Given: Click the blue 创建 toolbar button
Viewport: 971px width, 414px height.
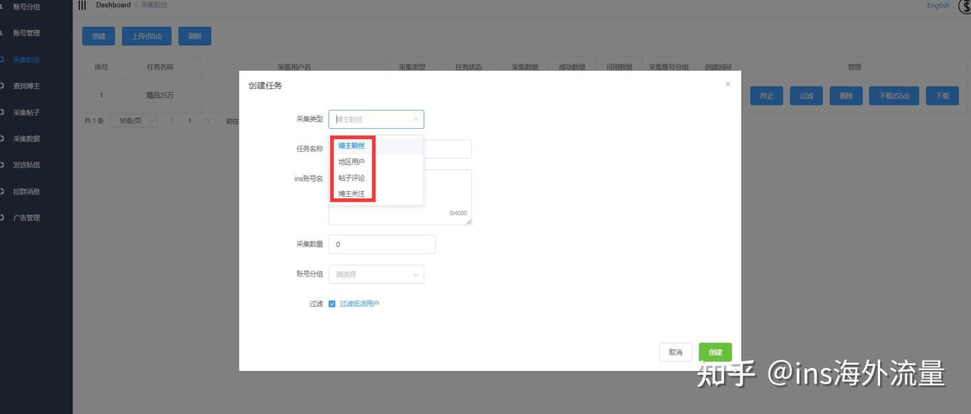Looking at the screenshot, I should coord(98,36).
